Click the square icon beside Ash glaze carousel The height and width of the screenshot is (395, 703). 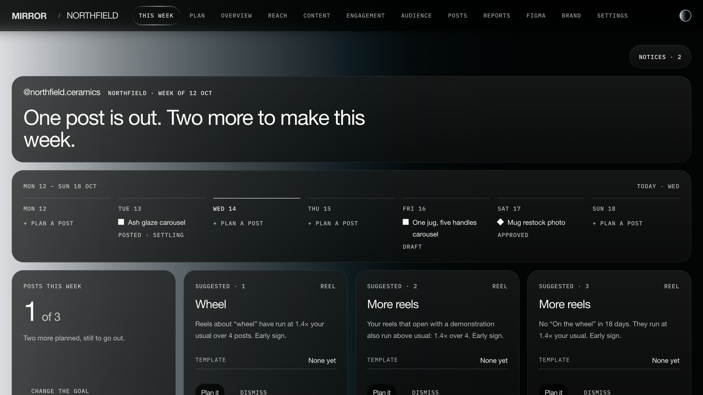121,222
